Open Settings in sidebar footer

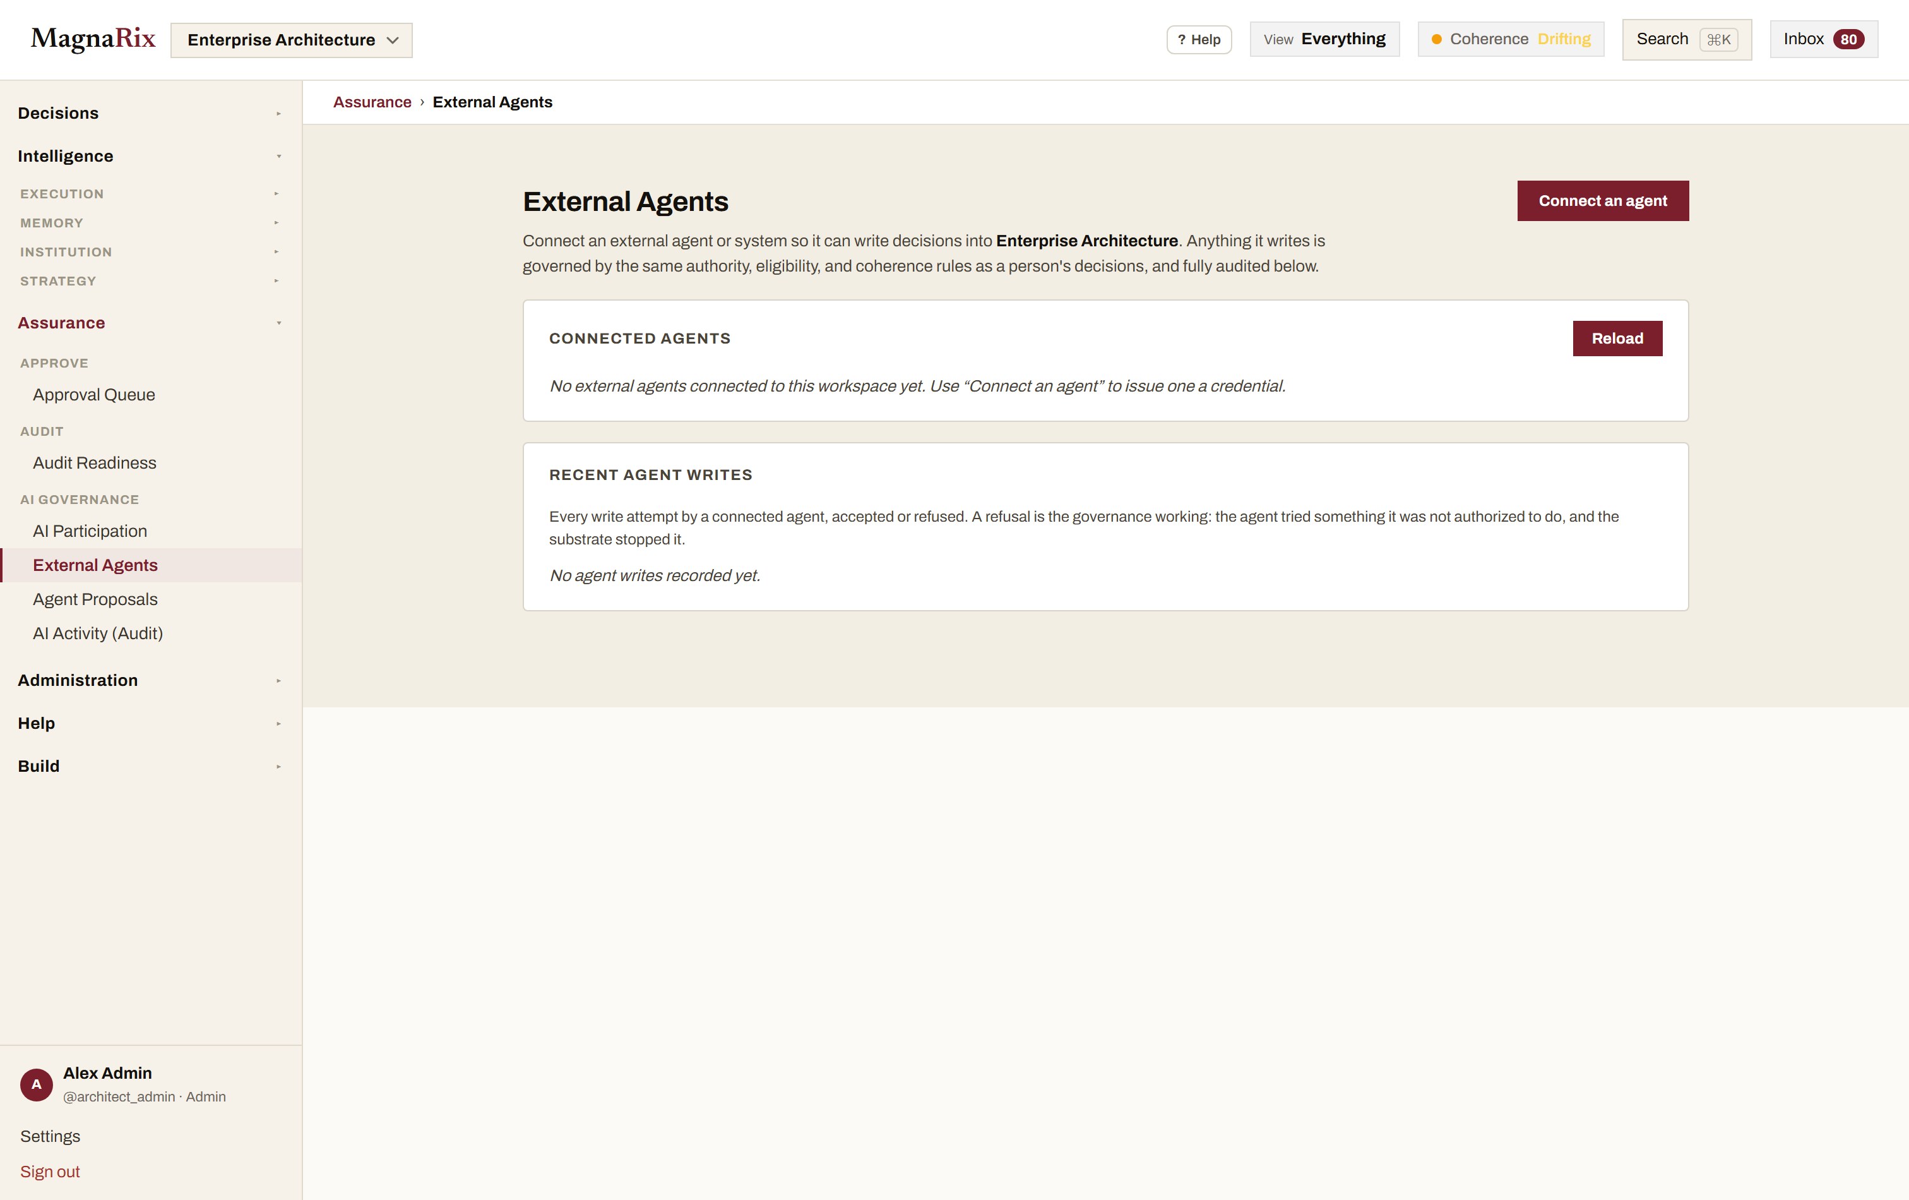(50, 1136)
